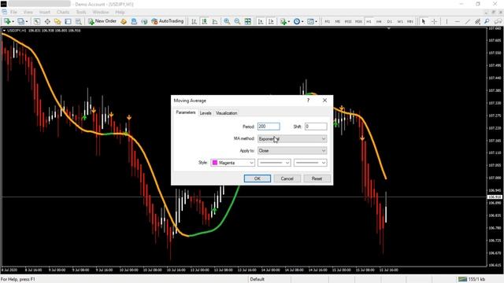Zoom in on the chart
This screenshot has width=504, height=283.
(227, 21)
